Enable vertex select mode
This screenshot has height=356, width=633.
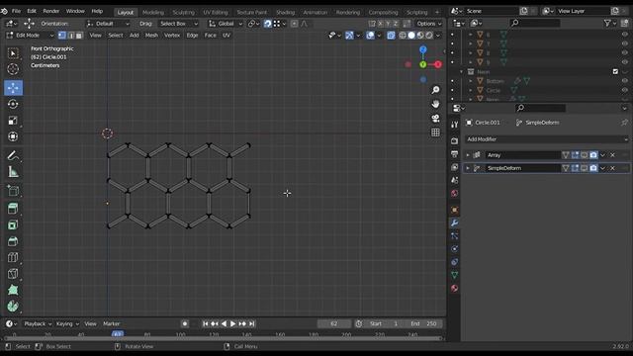(x=62, y=36)
